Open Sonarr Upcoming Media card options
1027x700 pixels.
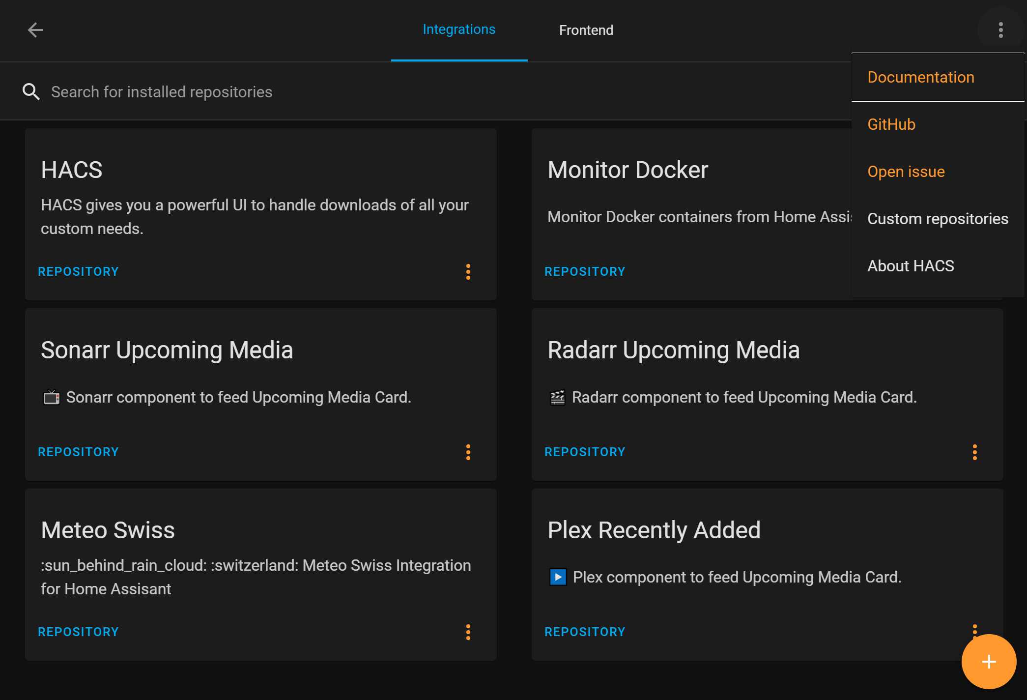pos(468,452)
